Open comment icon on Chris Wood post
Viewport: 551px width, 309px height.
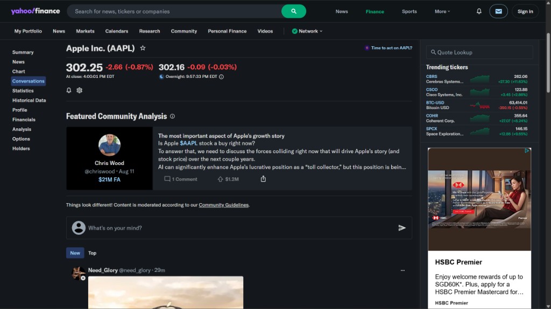[167, 179]
